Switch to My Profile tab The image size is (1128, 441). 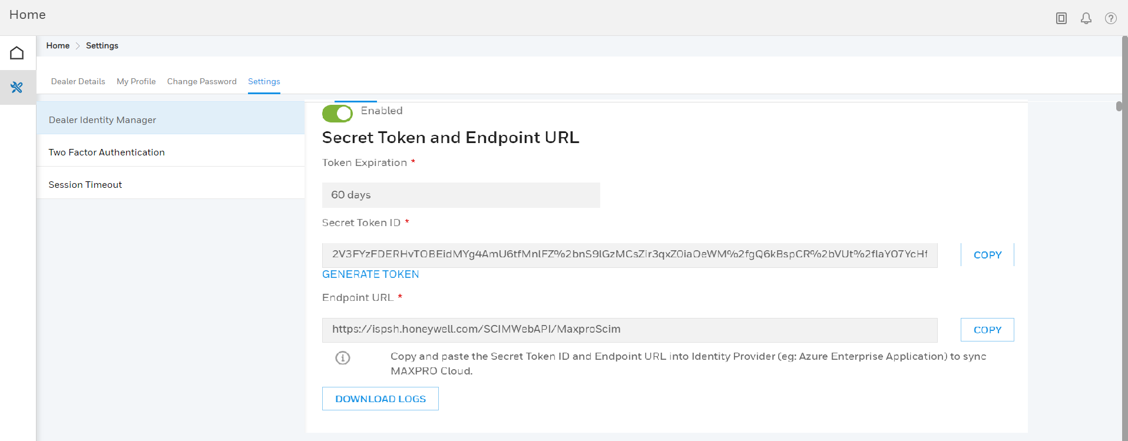coord(136,81)
